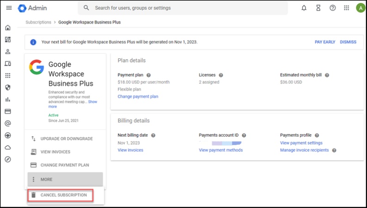Go to Home in sidebar
Image resolution: width=367 pixels, height=208 pixels.
coord(8,28)
